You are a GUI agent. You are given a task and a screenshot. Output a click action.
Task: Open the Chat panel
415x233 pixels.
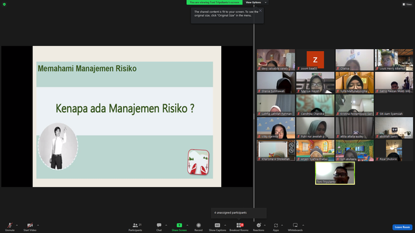pyautogui.click(x=159, y=227)
